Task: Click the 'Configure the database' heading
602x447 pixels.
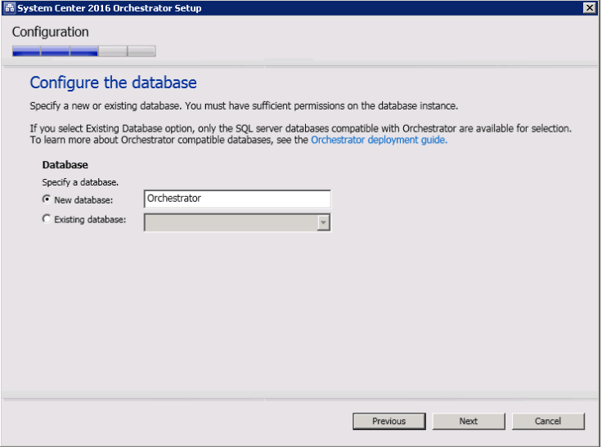Action: click(x=113, y=83)
